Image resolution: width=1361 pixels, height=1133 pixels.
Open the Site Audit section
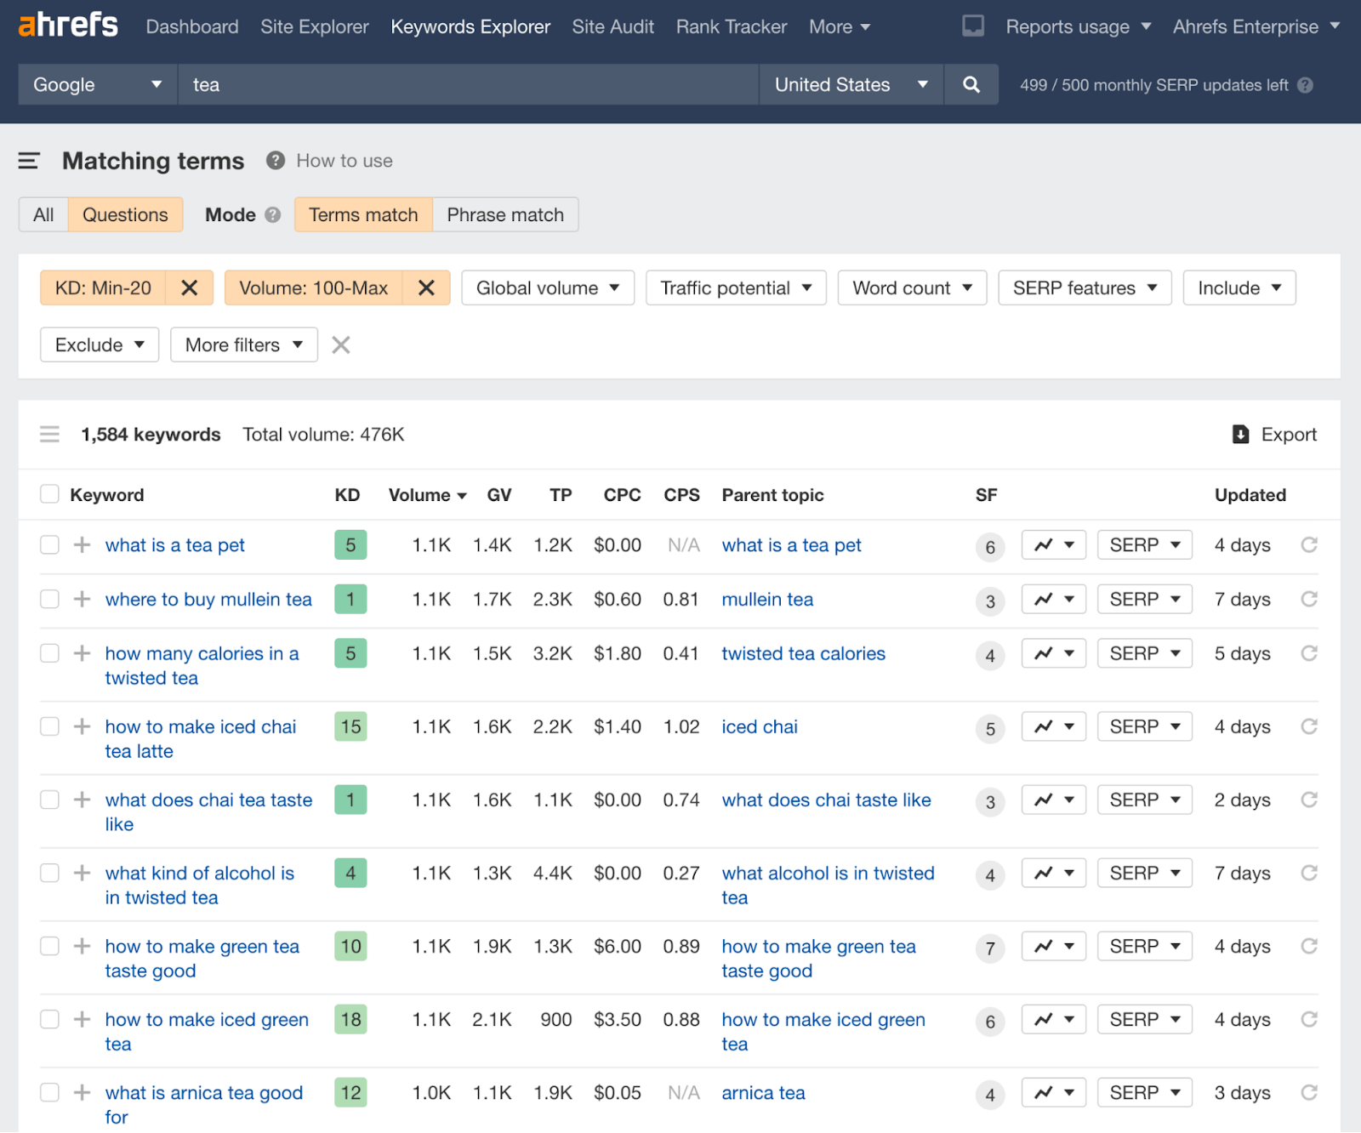(612, 26)
